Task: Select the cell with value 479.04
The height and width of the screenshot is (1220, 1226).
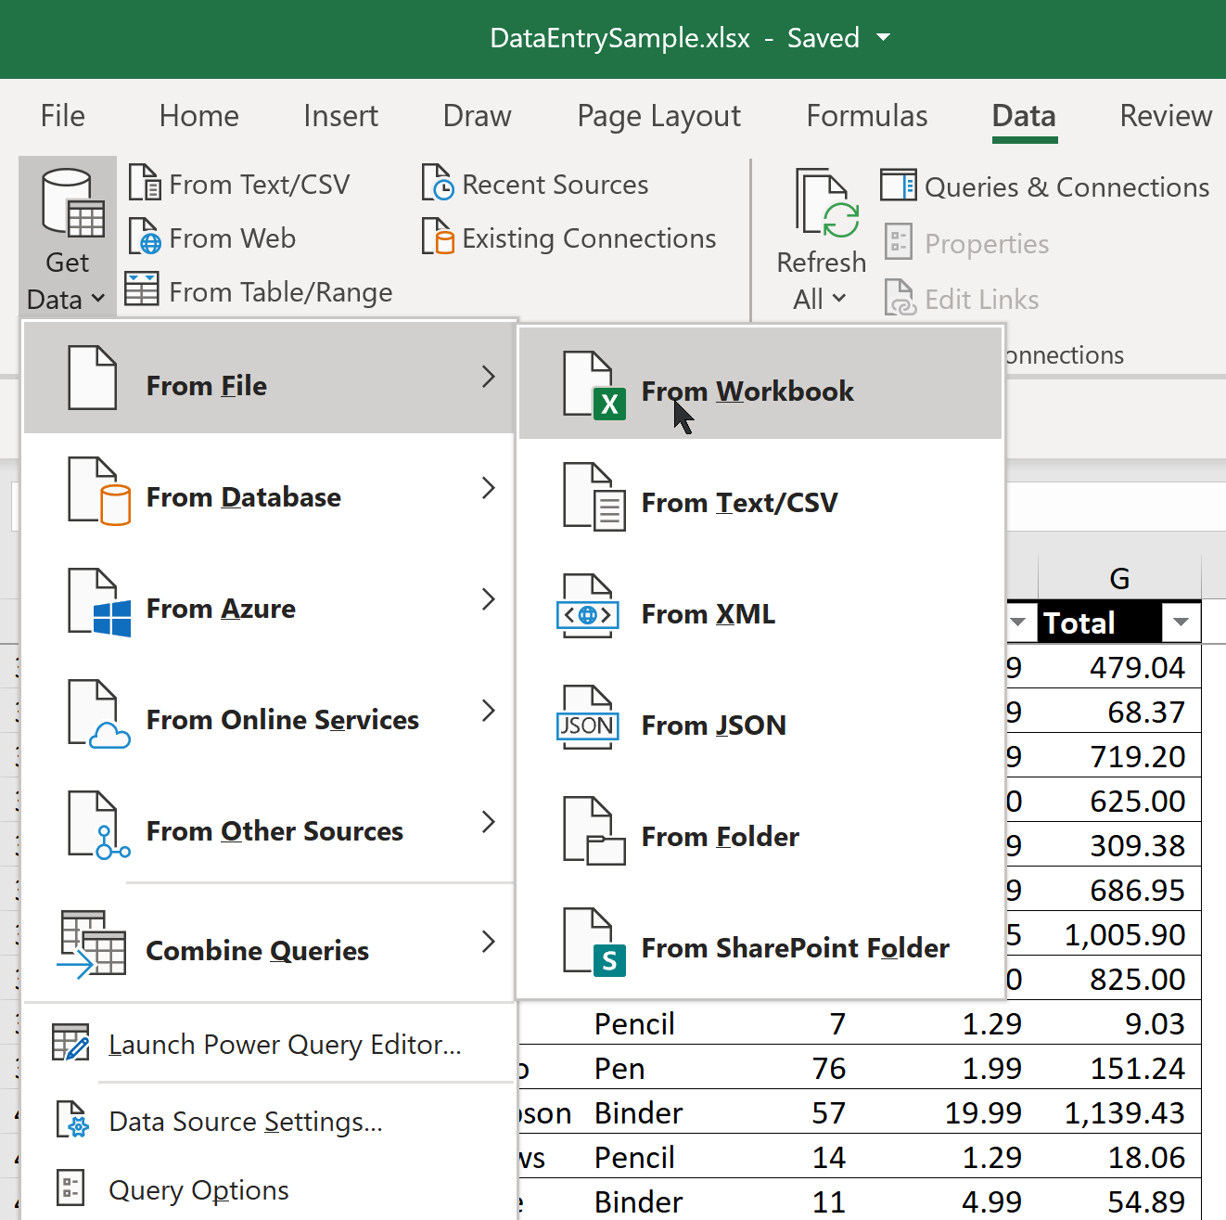Action: coord(1119,667)
